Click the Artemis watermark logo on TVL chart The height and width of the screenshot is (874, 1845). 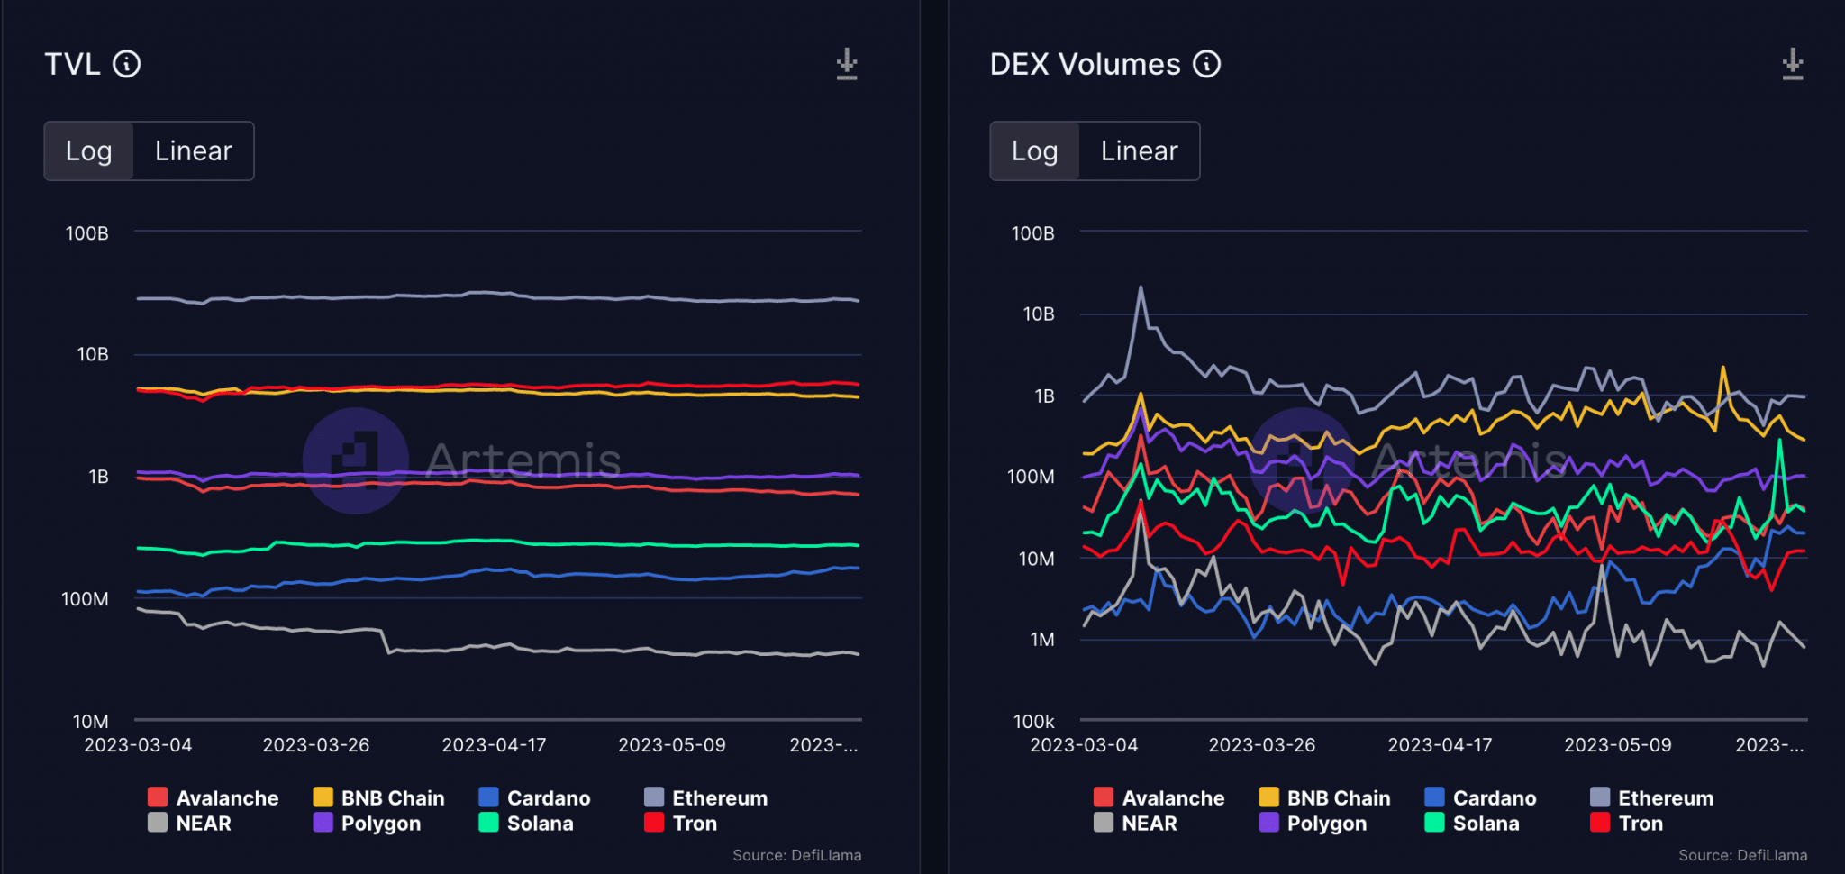[x=355, y=461]
